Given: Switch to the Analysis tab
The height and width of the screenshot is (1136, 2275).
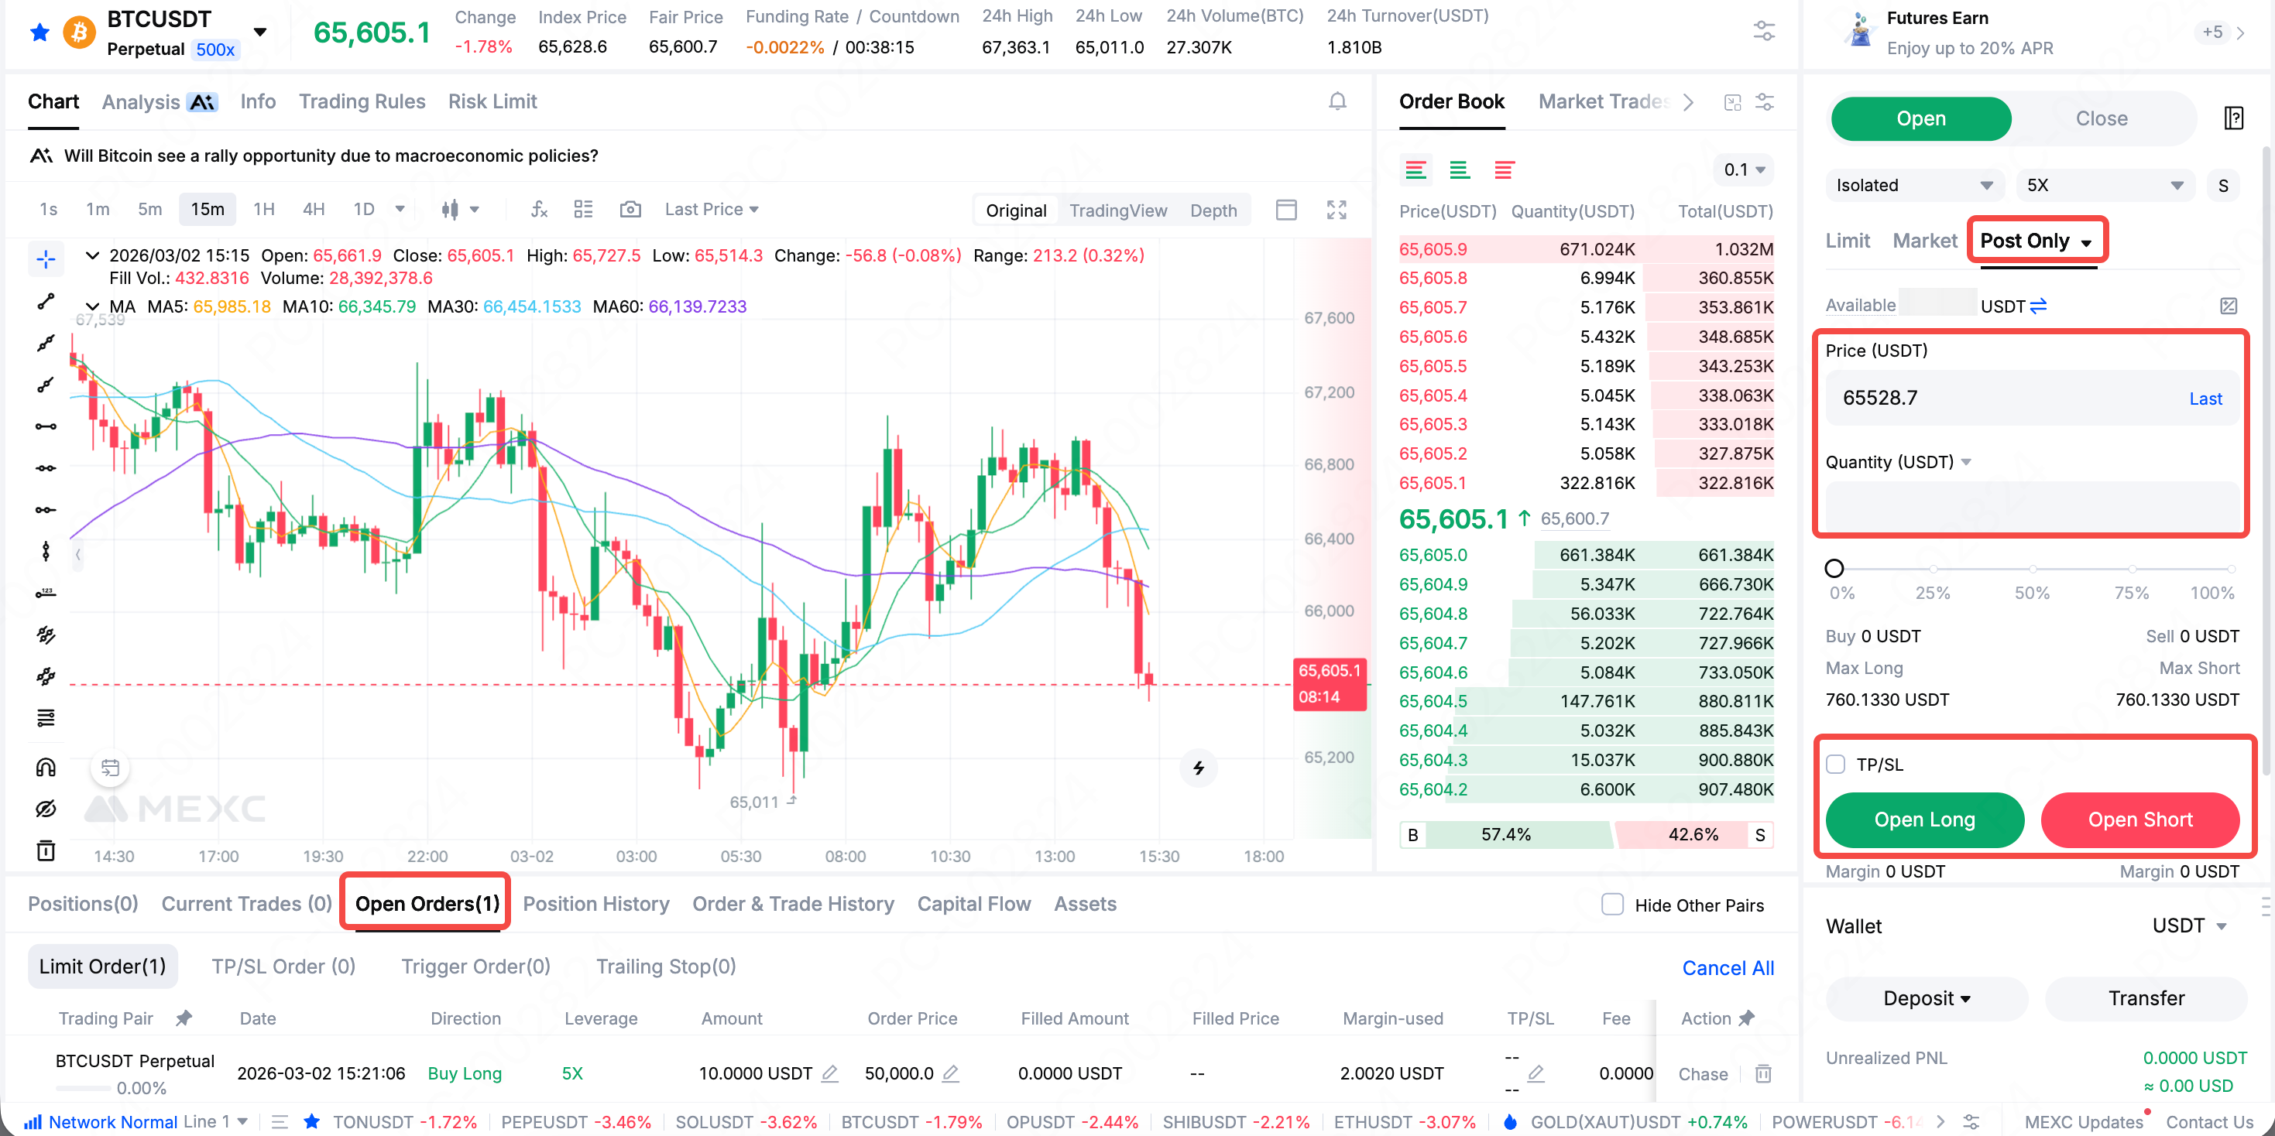Looking at the screenshot, I should 159,101.
